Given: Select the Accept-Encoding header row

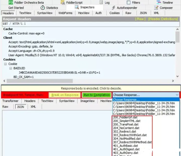Looking at the screenshot, I should click(31, 47).
